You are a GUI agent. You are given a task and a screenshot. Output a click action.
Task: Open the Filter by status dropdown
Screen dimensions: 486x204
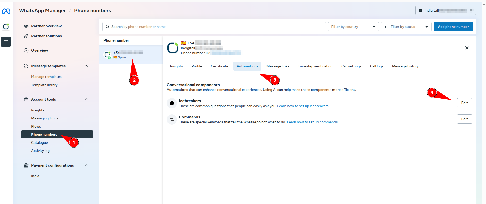point(406,27)
